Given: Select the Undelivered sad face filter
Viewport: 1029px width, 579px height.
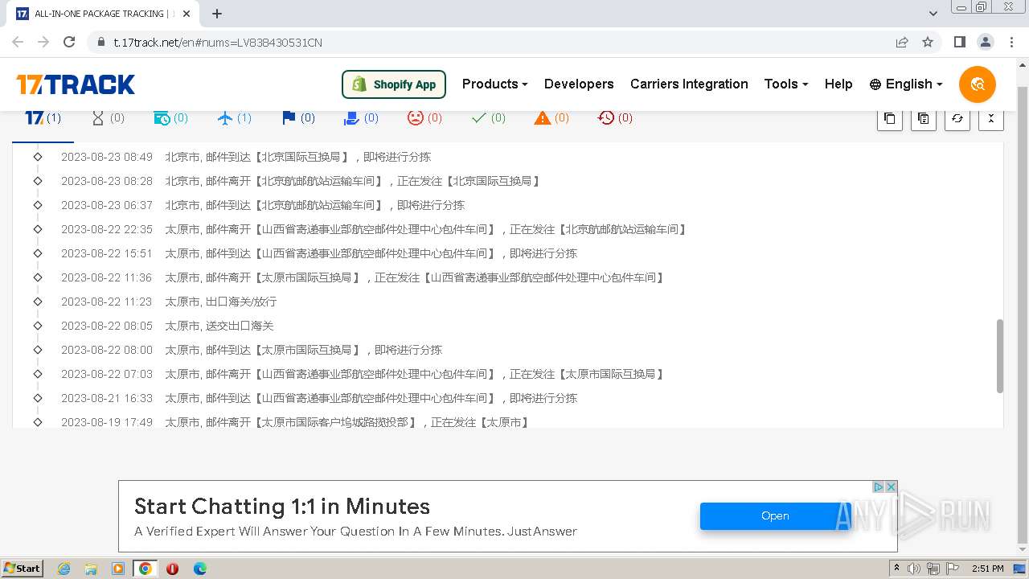Looking at the screenshot, I should [424, 118].
